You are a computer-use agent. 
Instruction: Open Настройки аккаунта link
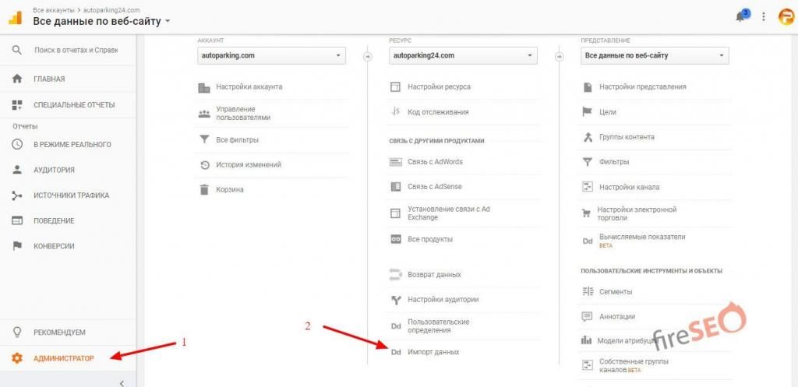[x=249, y=86]
